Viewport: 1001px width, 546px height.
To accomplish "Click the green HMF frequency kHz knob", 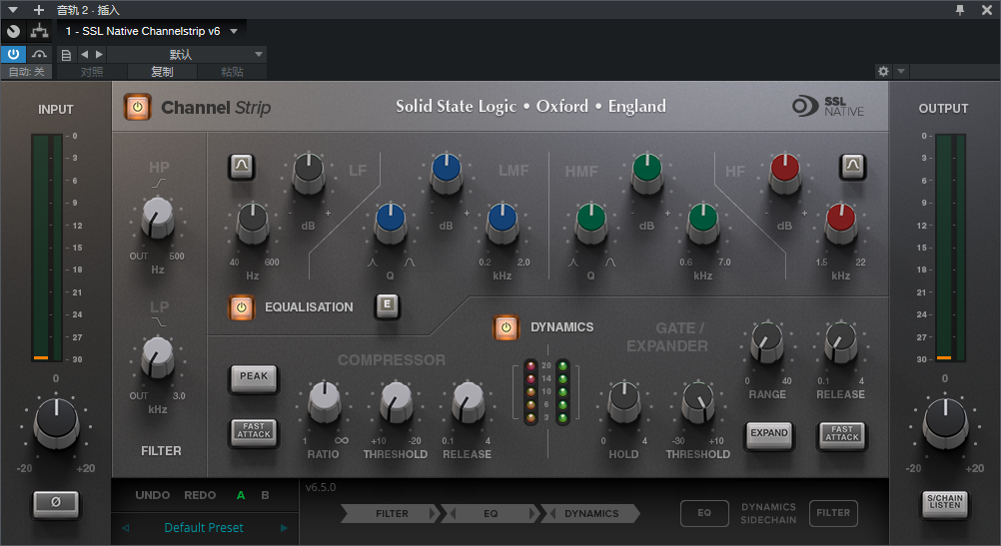I will click(x=703, y=224).
